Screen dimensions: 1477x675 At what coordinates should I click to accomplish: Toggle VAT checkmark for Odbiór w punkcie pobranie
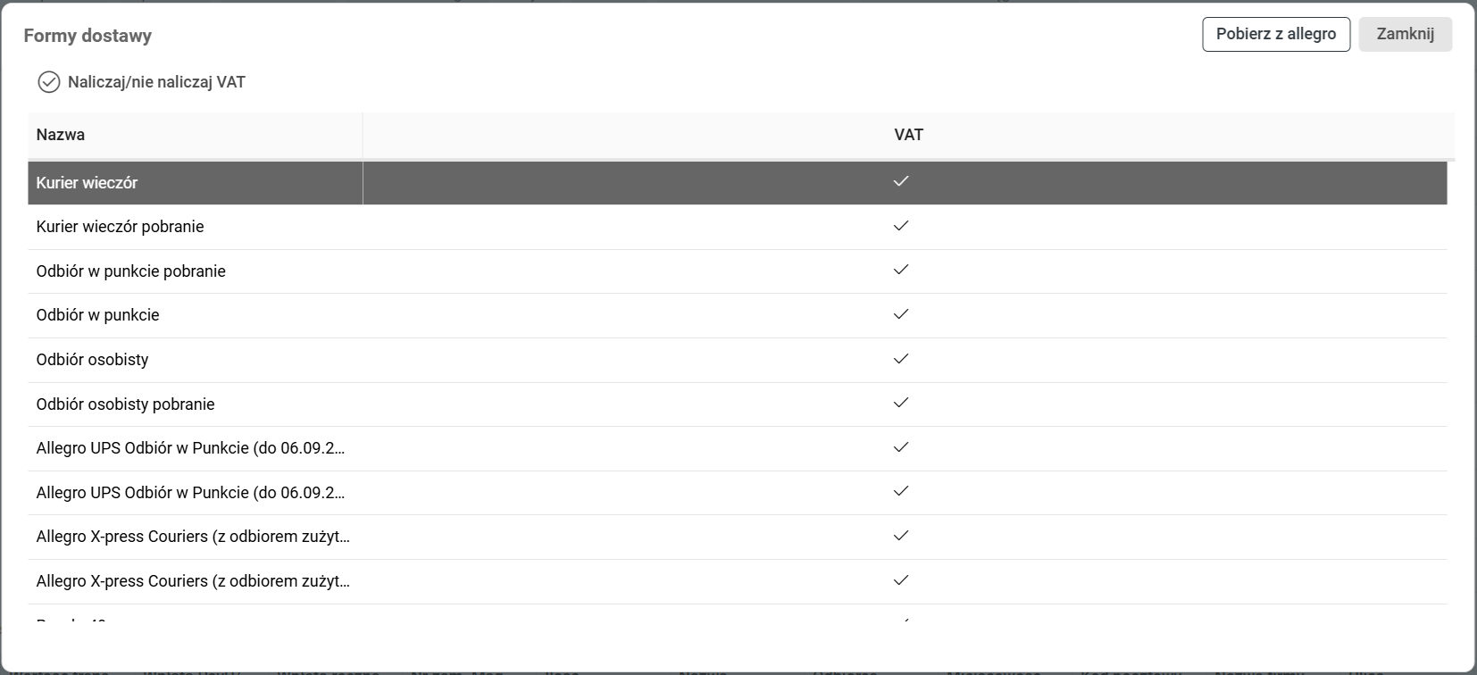901,270
